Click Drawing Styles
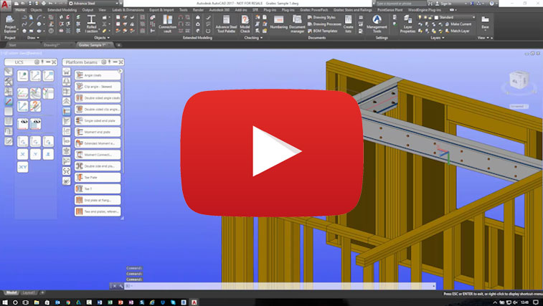543x306 pixels. click(322, 17)
